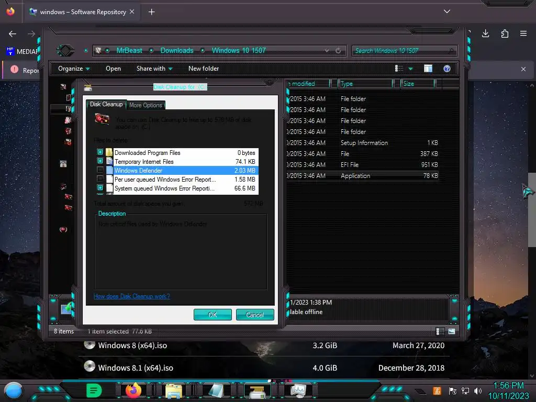Click the volume speaker tray icon
Viewport: 536px width, 402px height.
coord(478,390)
